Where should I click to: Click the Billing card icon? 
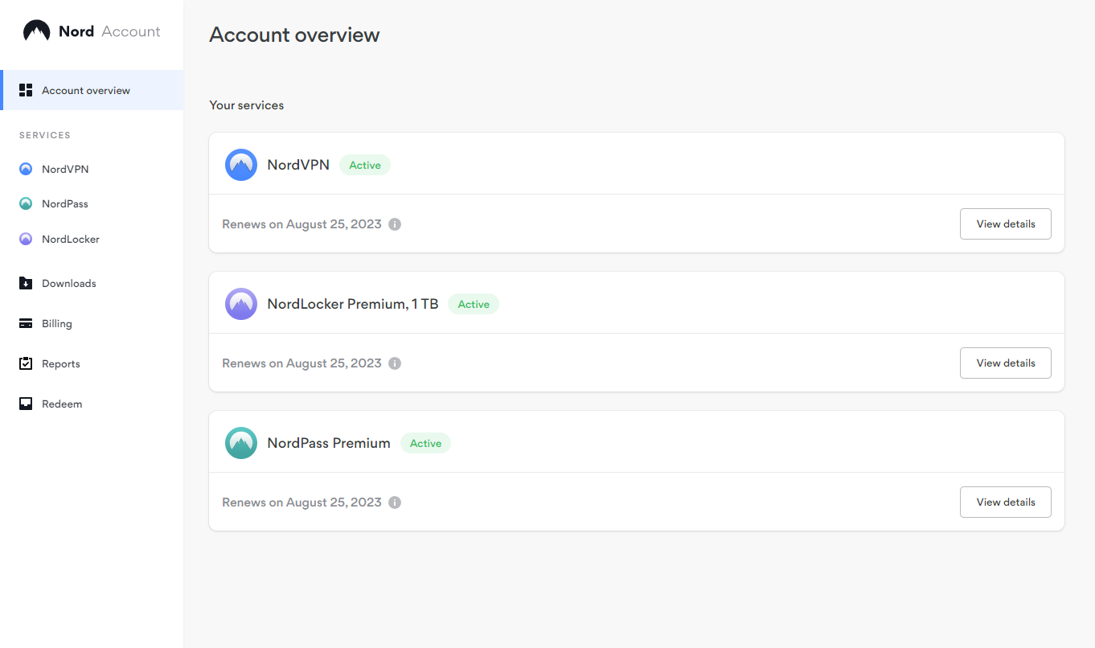[26, 324]
